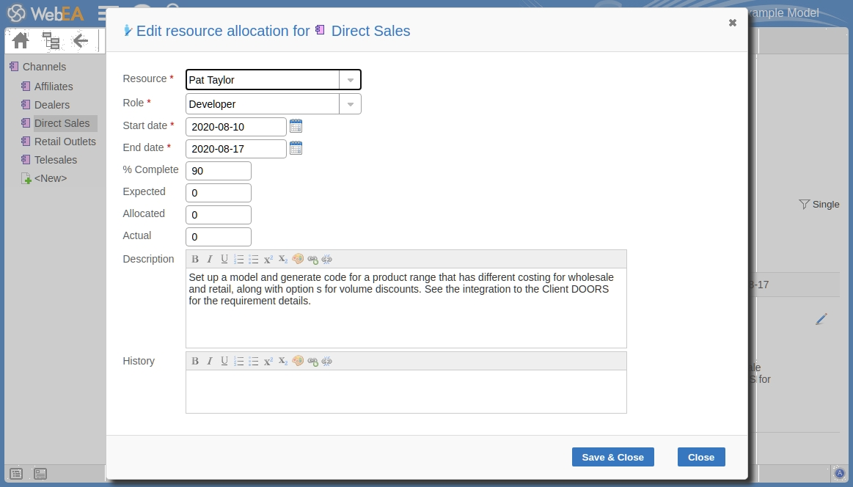853x487 pixels.
Task: Toggle underline in the History editor toolbar
Action: [x=224, y=361]
